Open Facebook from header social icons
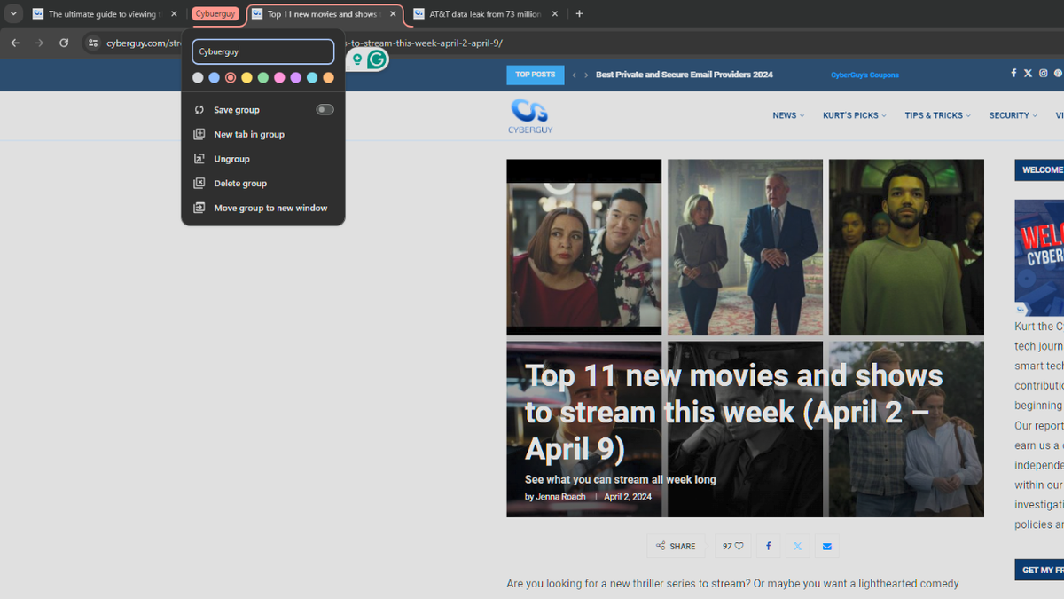The image size is (1064, 599). [x=1013, y=75]
